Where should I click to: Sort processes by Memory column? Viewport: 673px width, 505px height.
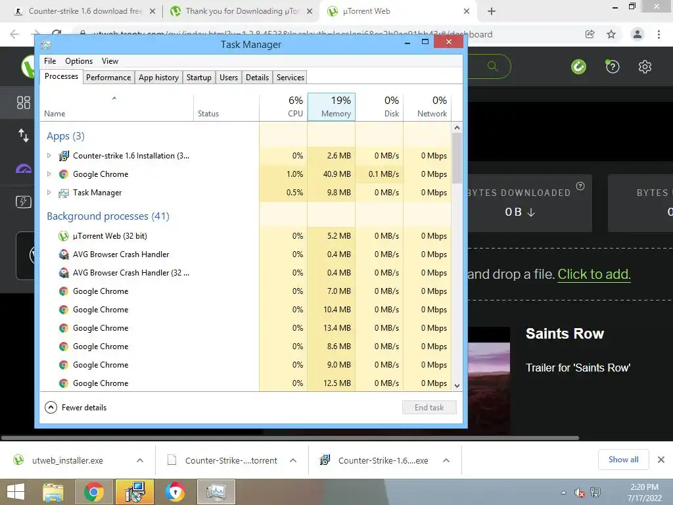331,107
